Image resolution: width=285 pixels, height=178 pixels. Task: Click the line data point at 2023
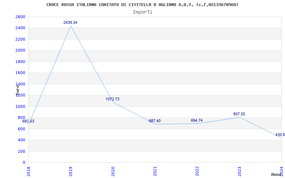pos(239,117)
